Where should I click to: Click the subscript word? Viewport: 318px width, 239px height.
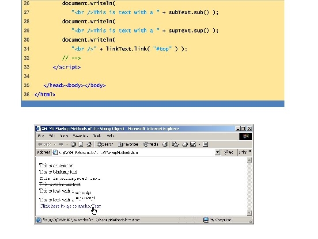(x=83, y=193)
